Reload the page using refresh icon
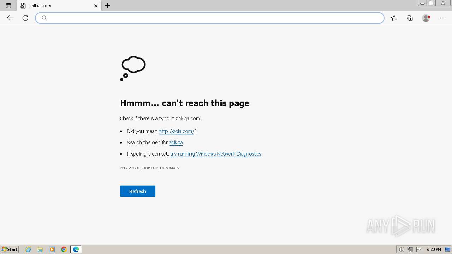 click(25, 18)
